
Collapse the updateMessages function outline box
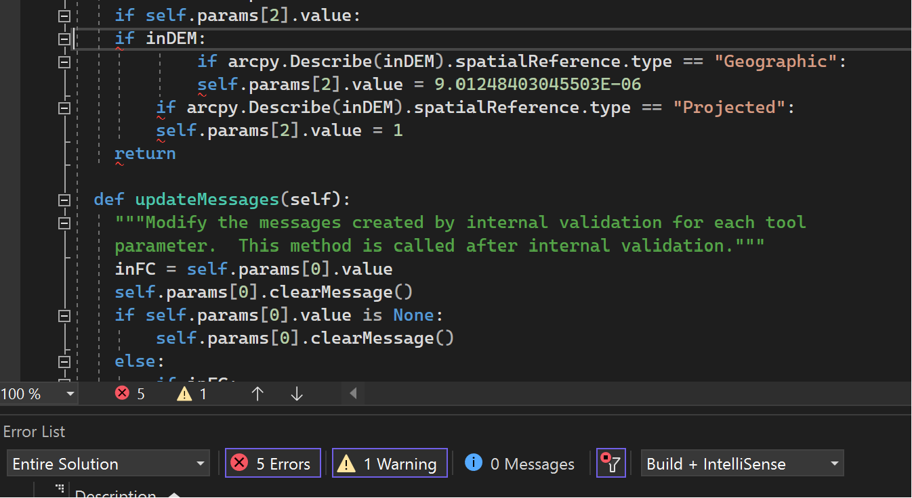64,200
